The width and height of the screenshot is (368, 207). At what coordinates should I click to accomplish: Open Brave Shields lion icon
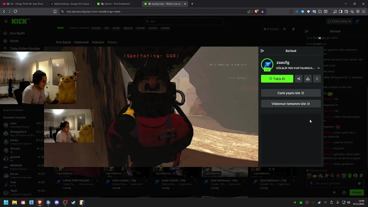[x=256, y=11]
